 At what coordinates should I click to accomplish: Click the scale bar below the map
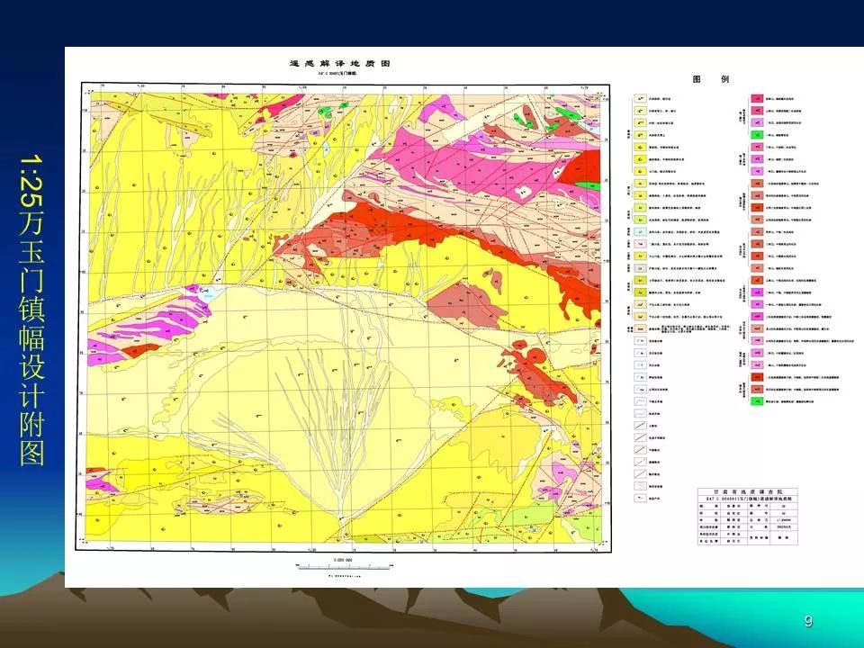coord(345,566)
